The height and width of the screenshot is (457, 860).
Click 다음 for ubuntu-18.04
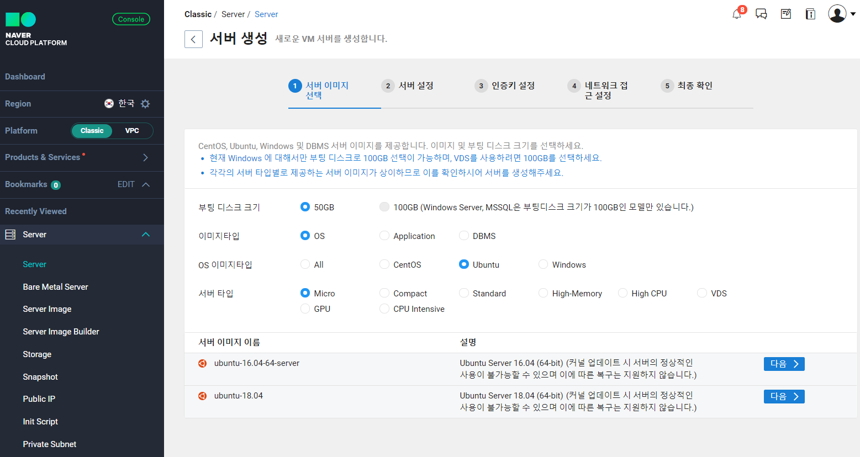coord(784,396)
